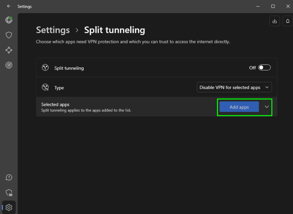The height and width of the screenshot is (214, 293).
Task: Open the help question mark icon
Action: point(9,177)
